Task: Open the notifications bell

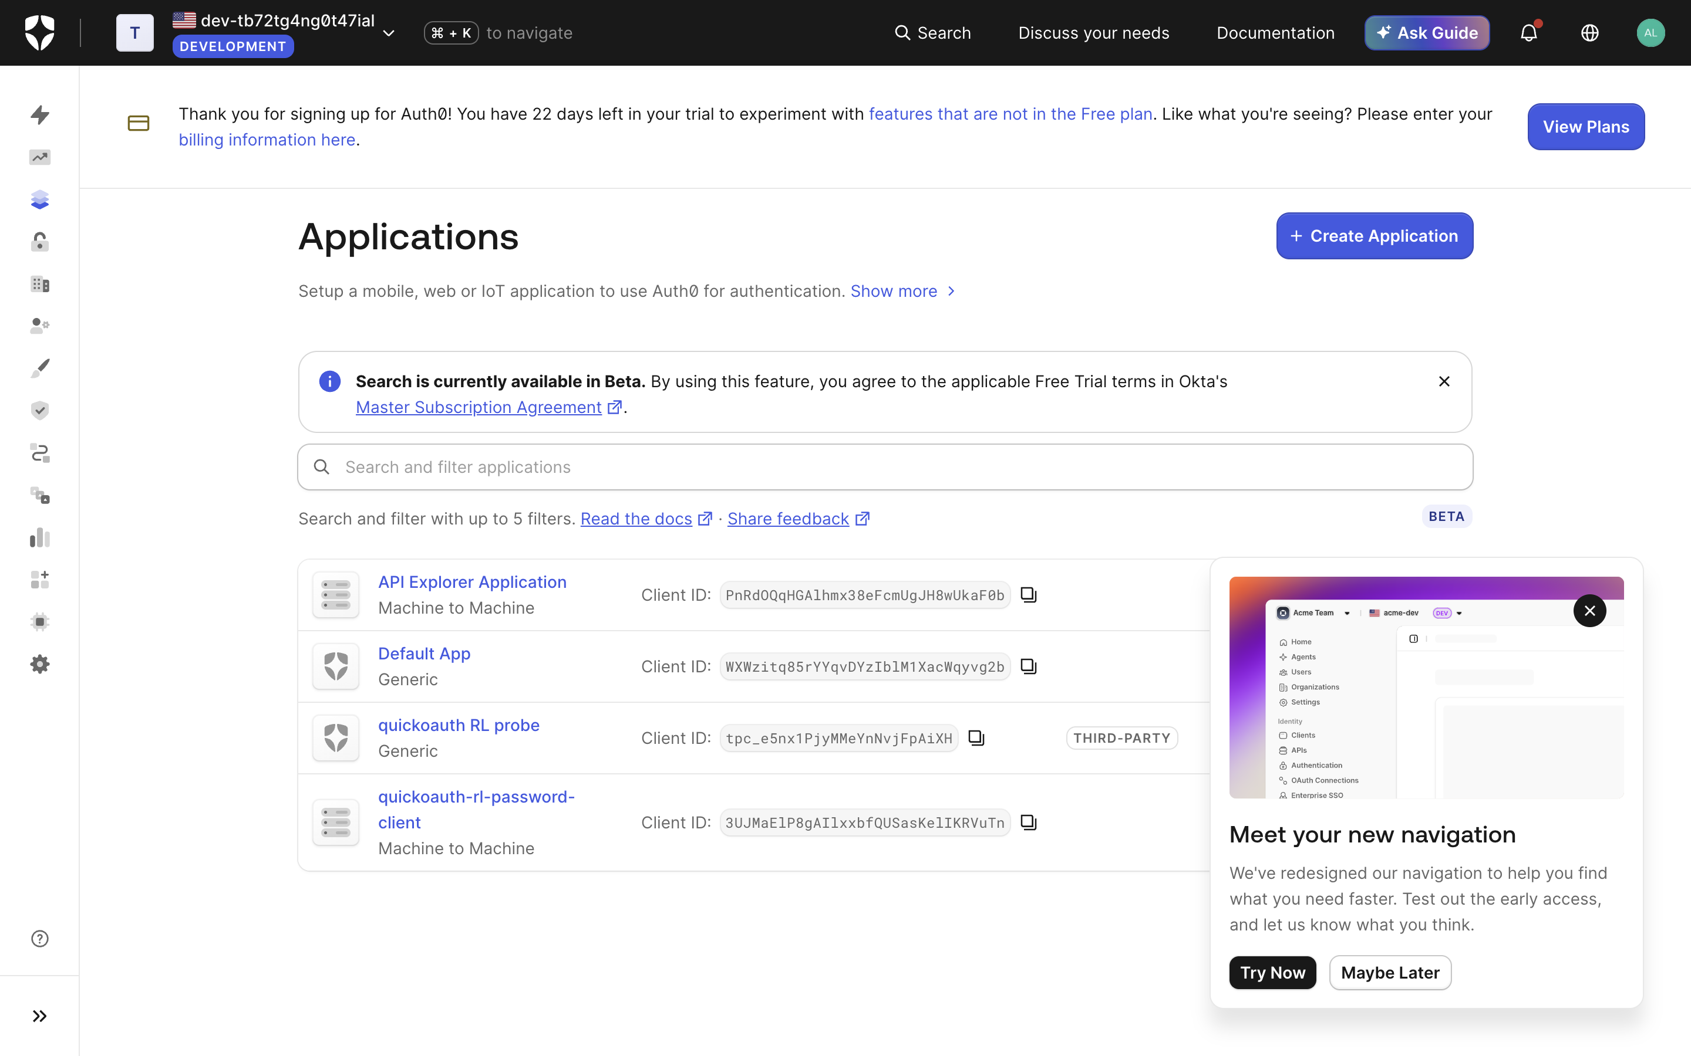Action: [1529, 33]
